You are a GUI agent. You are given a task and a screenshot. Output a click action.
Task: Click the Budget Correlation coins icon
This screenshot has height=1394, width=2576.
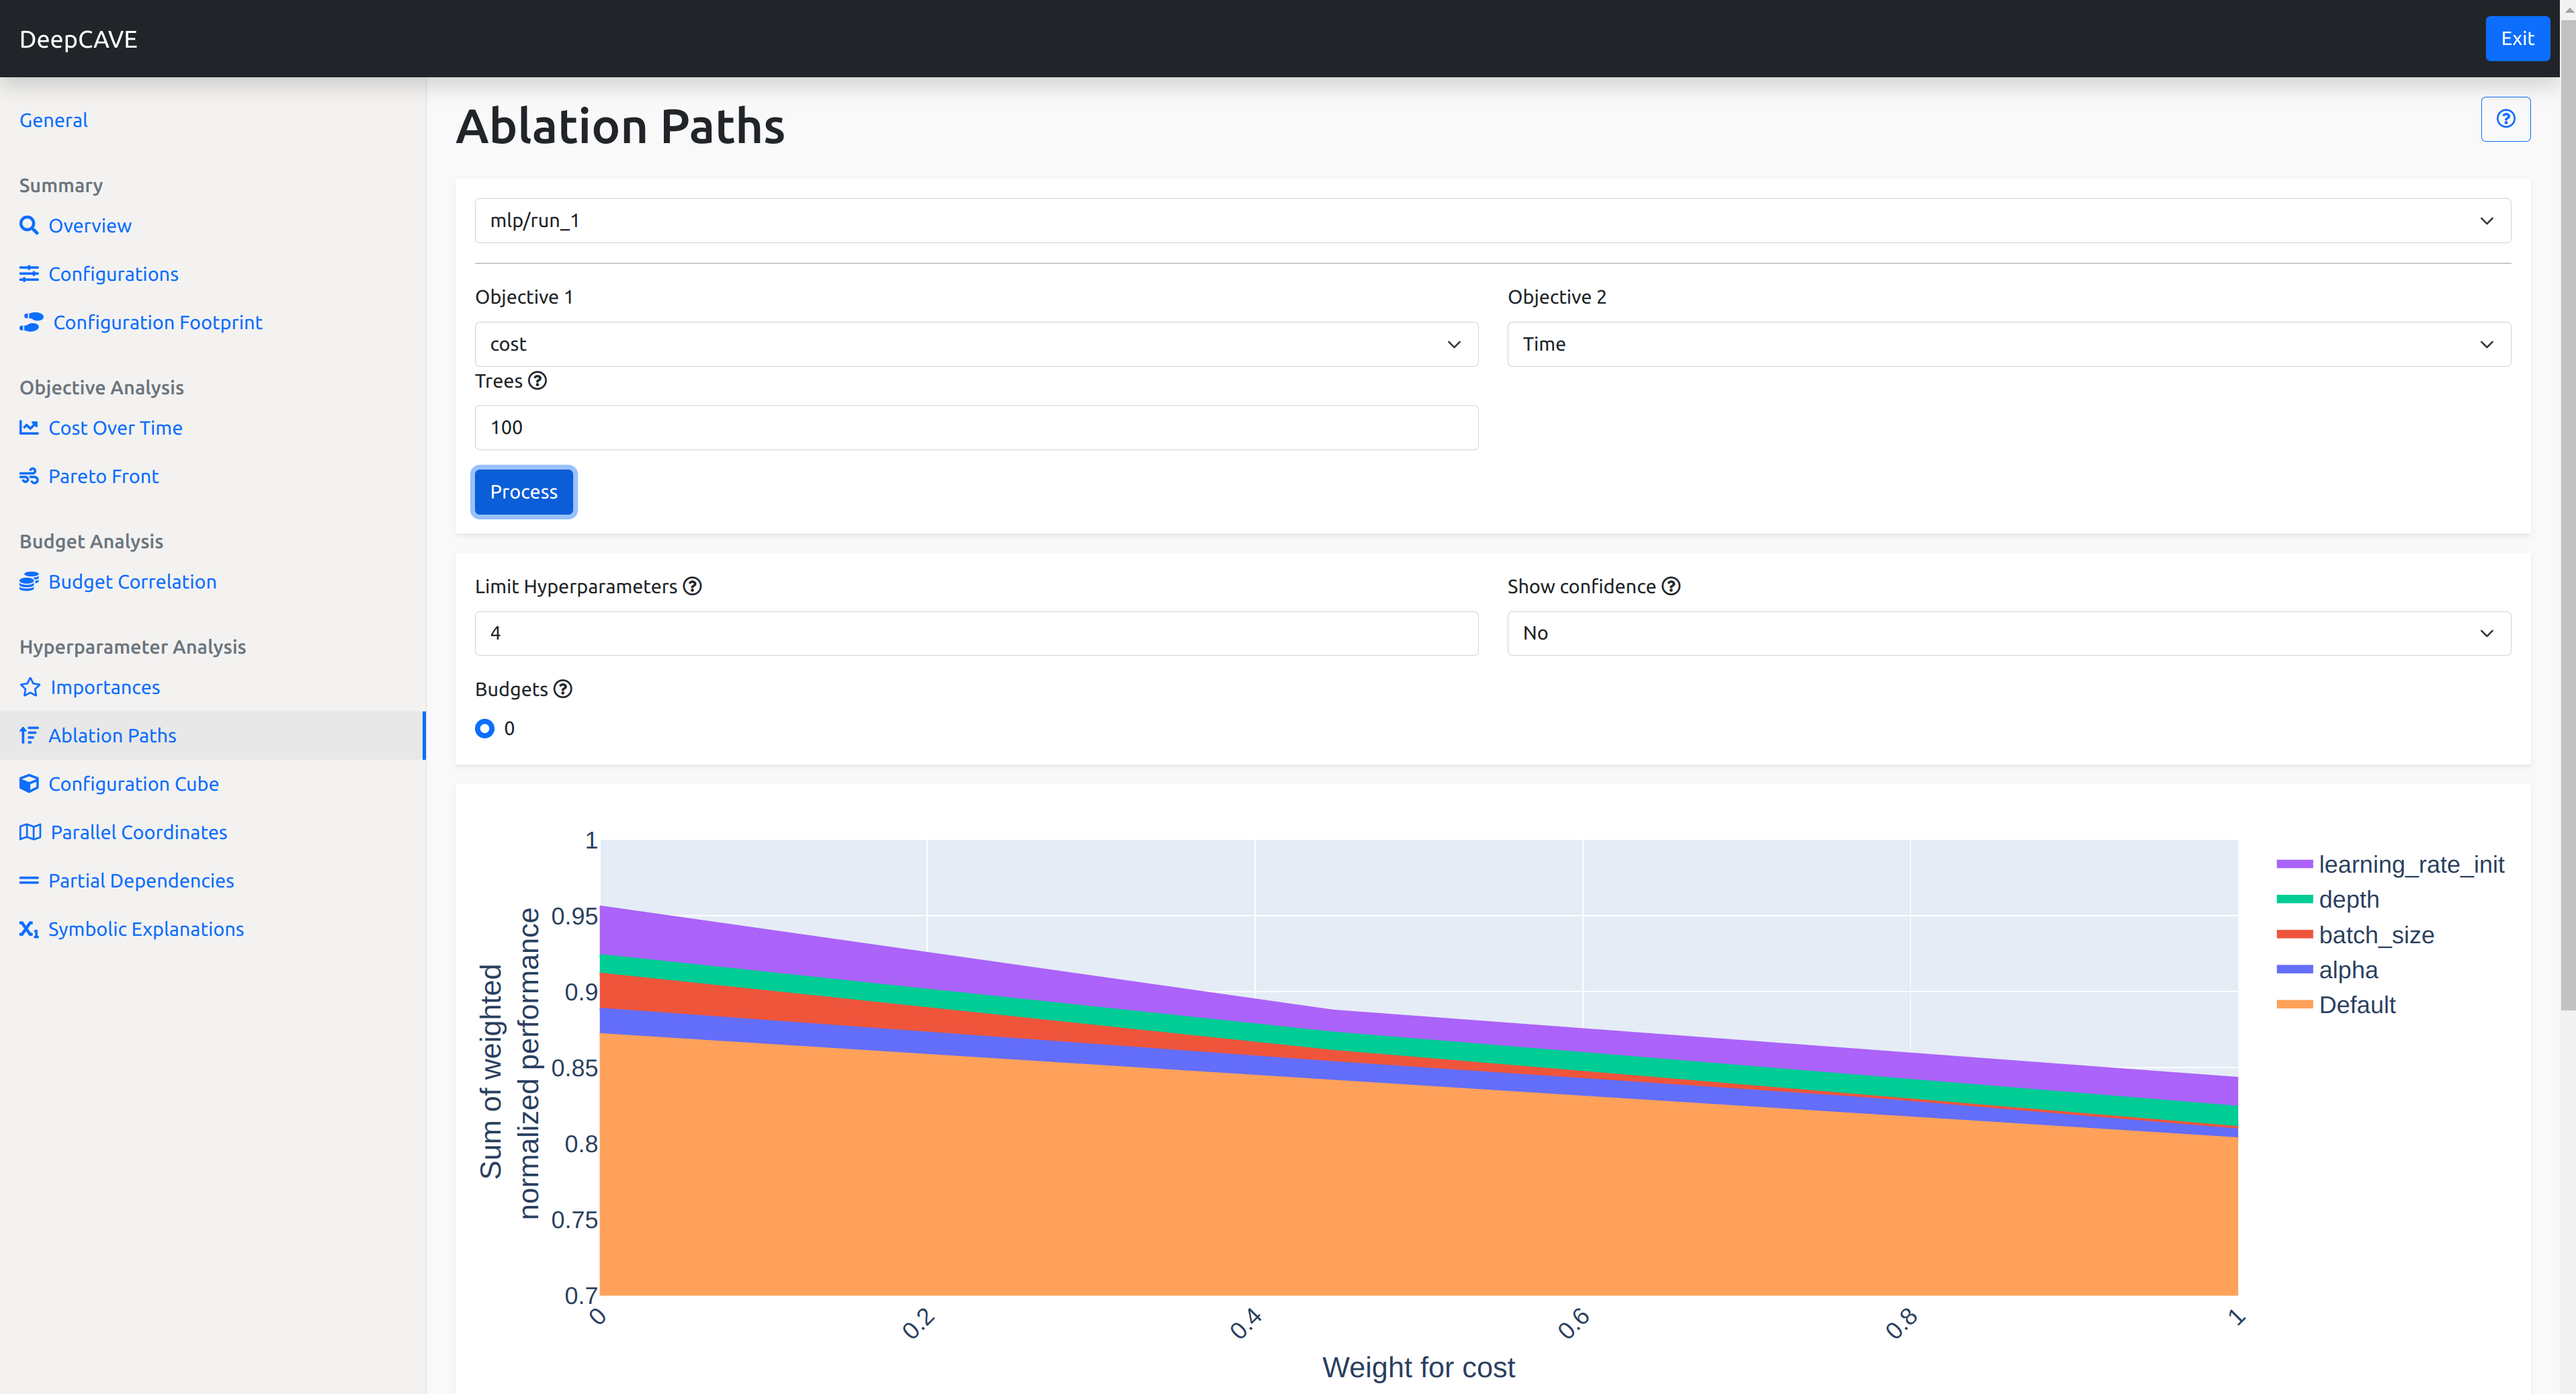(x=29, y=582)
